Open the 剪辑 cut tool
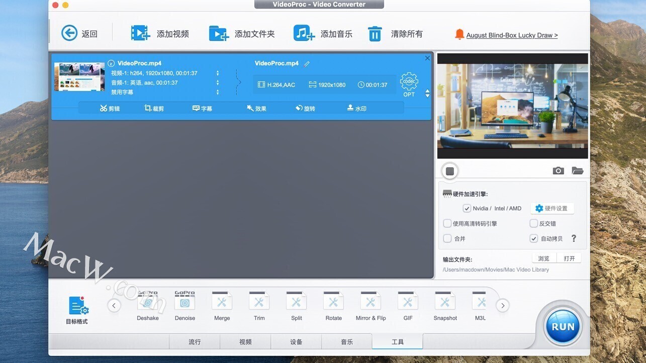646x363 pixels. click(110, 108)
